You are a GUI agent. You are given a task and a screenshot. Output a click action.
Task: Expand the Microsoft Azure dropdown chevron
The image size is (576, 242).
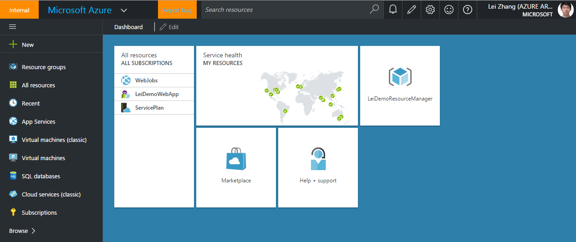tap(124, 10)
